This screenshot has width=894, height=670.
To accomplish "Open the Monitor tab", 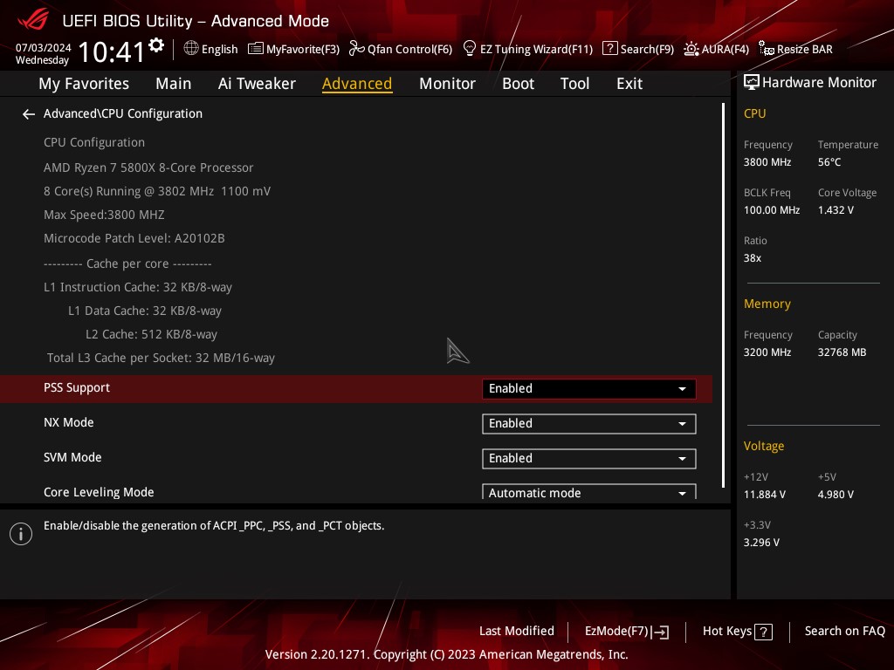I will click(447, 84).
